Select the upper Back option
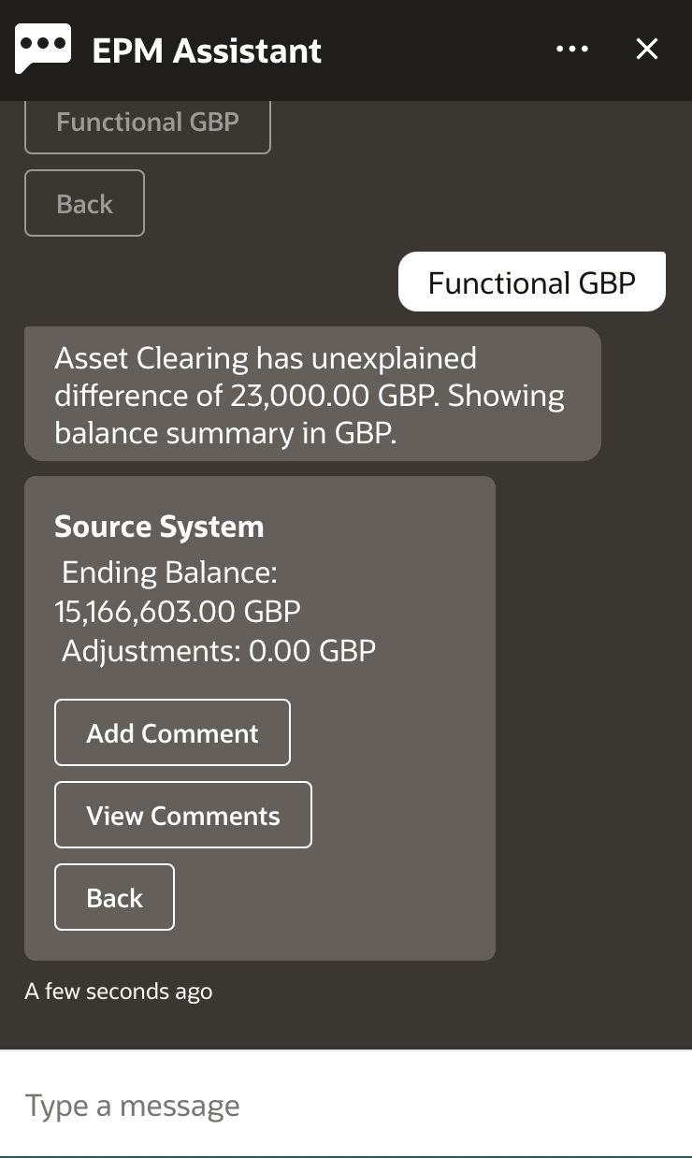692x1158 pixels. [84, 202]
